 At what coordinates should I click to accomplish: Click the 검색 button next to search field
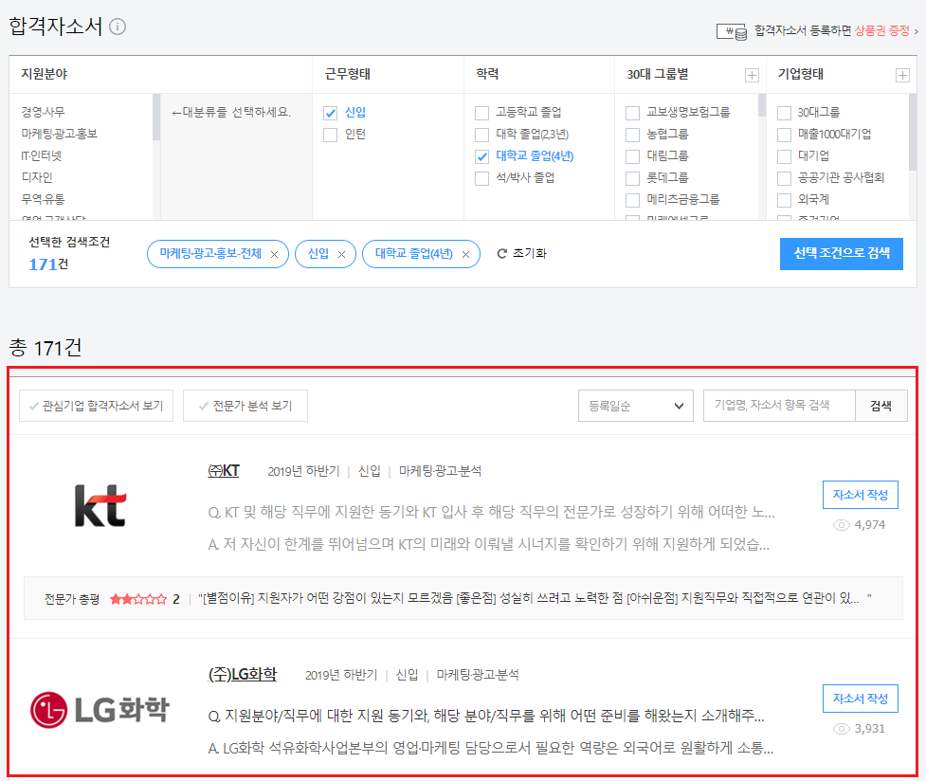point(881,406)
